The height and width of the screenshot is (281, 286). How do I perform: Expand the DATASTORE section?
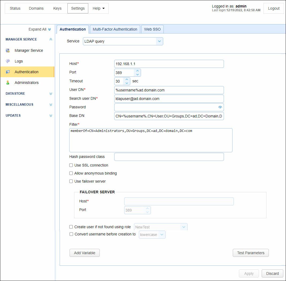coord(51,94)
